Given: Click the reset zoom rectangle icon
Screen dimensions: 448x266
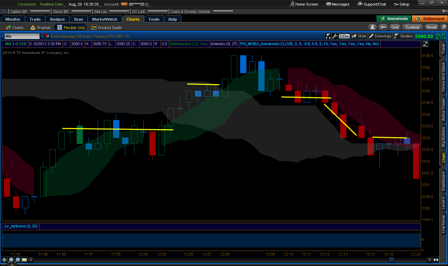Looking at the screenshot, I should click(x=24, y=260).
